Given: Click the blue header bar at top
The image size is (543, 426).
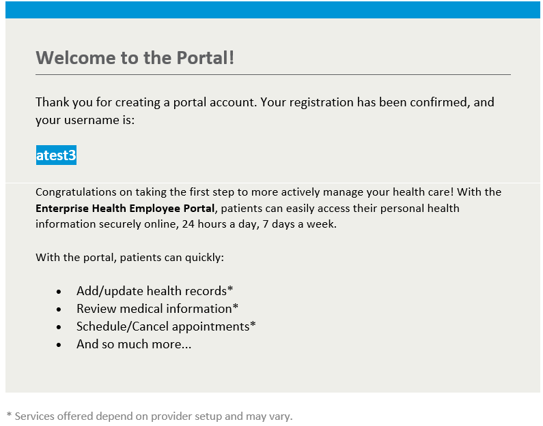Looking at the screenshot, I should coord(271,10).
